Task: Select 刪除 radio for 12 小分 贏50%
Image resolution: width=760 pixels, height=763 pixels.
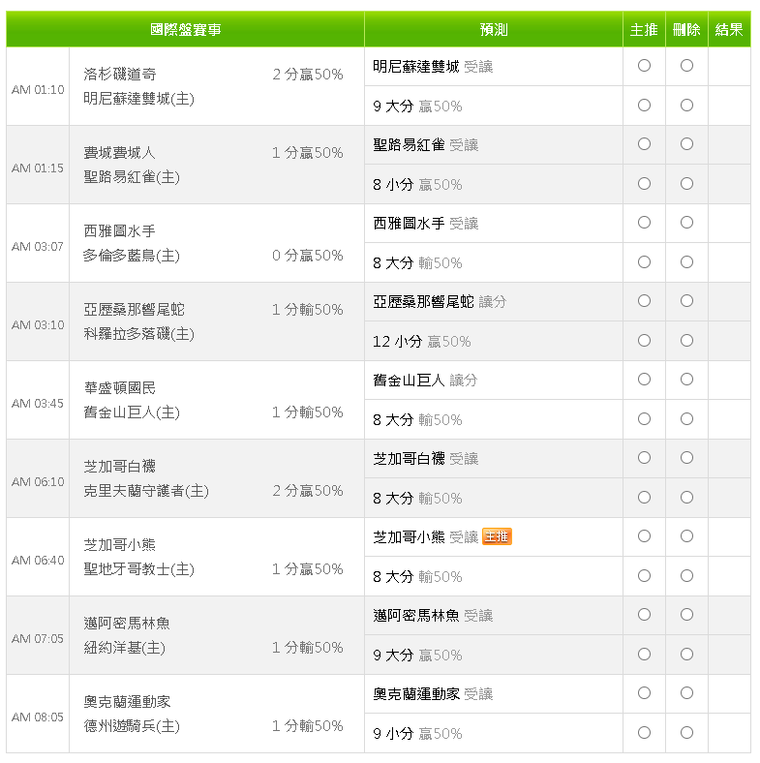Action: pos(686,340)
